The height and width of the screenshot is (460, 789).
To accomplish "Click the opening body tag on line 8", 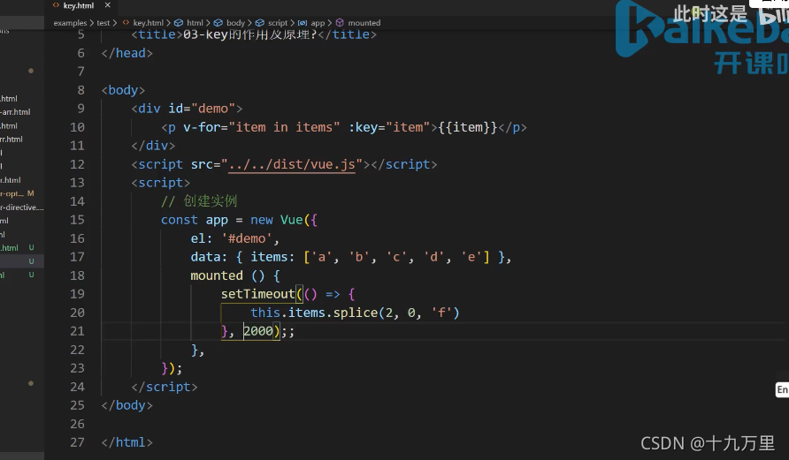I will coord(123,90).
